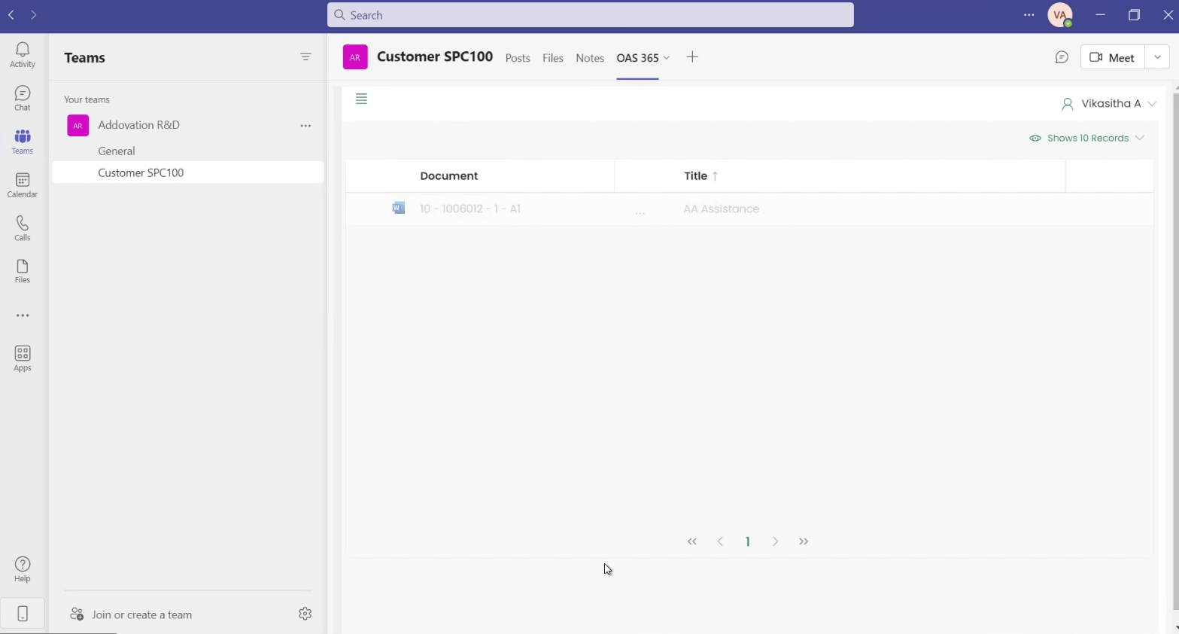Sort by the Title column header
Viewport: 1179px width, 634px height.
pos(696,176)
